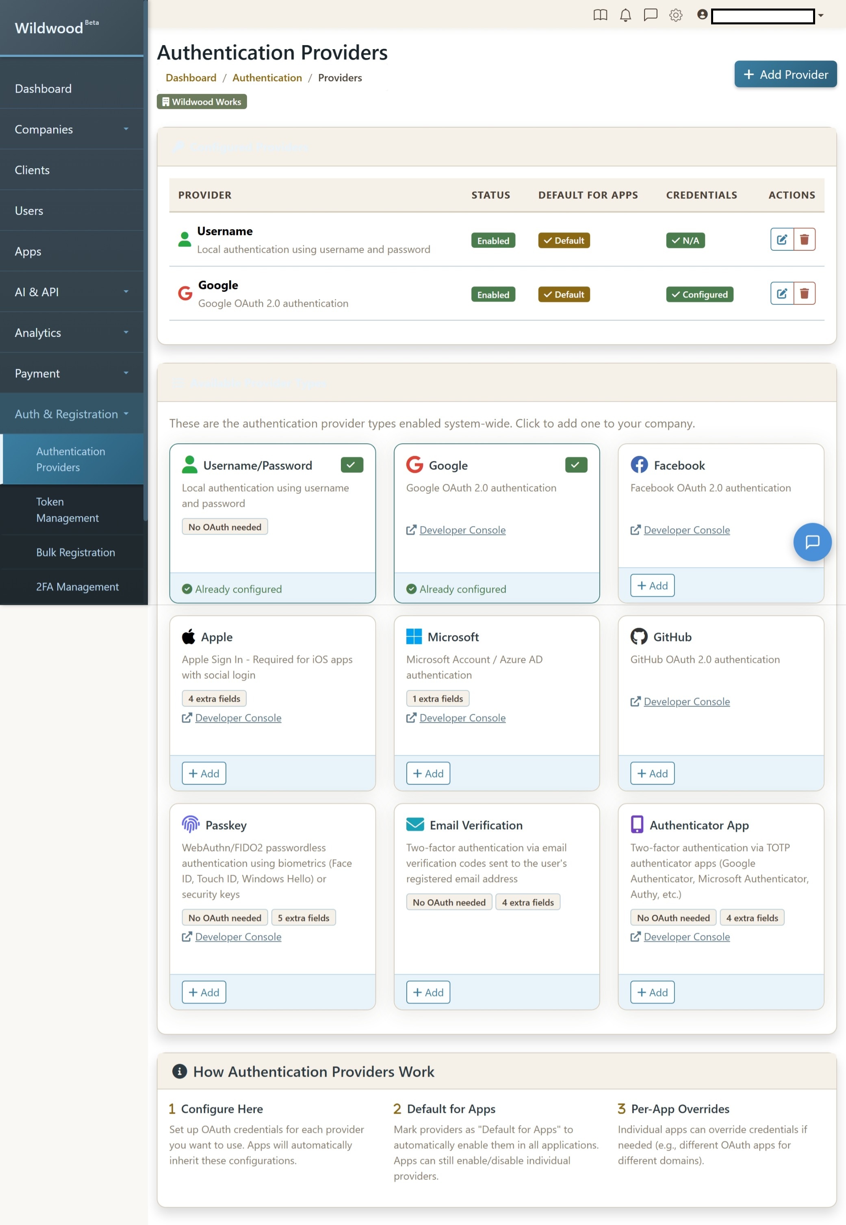Toggle the Enabled status for Google provider
The width and height of the screenshot is (846, 1225).
click(493, 294)
